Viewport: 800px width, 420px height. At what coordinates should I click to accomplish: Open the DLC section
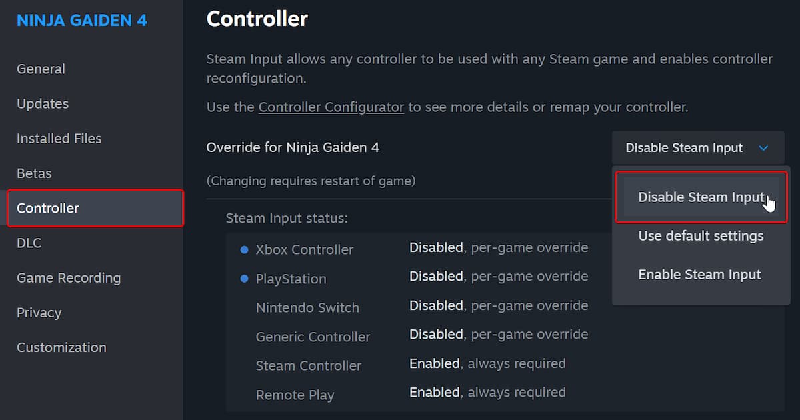(29, 243)
